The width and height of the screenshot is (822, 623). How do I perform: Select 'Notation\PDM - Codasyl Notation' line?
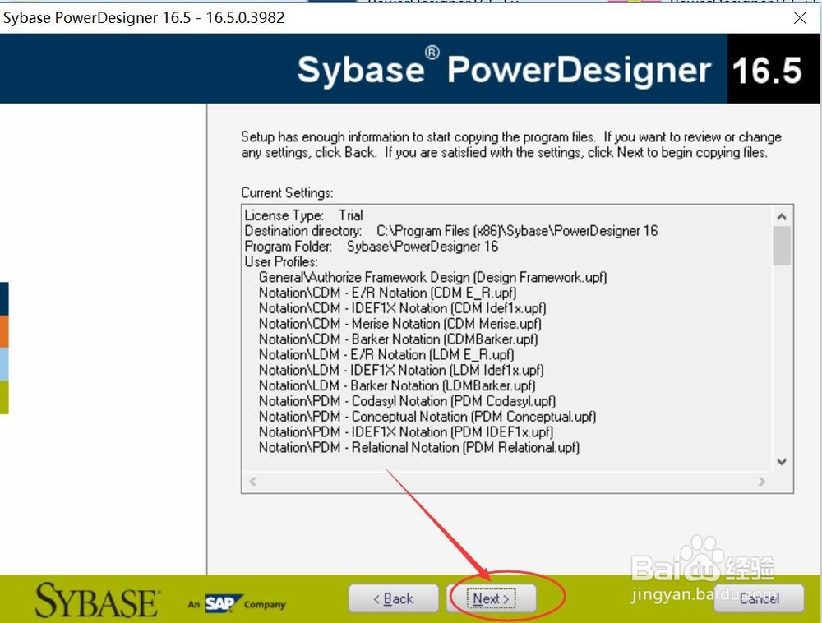[407, 401]
